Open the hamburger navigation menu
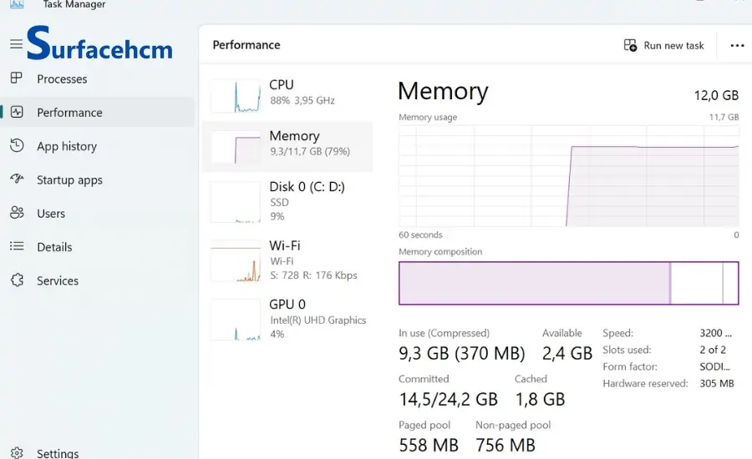Viewport: 752px width, 459px height. click(17, 44)
